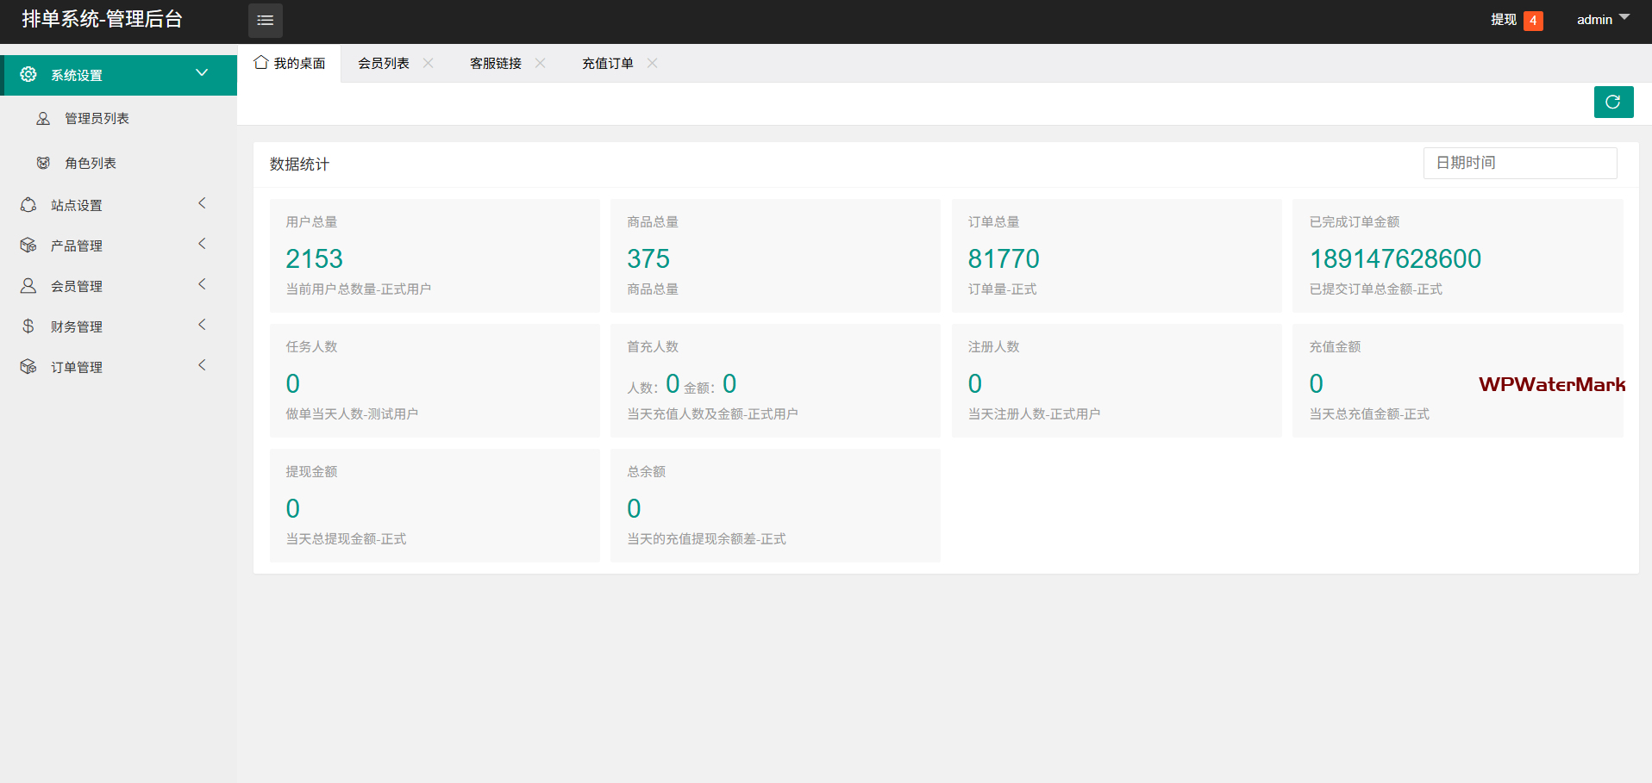The height and width of the screenshot is (783, 1652).
Task: Click the user icon beside 管理员列表
Action: click(43, 119)
